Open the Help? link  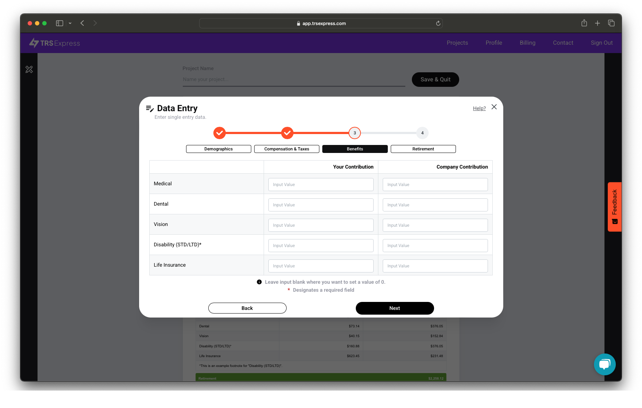pyautogui.click(x=479, y=108)
